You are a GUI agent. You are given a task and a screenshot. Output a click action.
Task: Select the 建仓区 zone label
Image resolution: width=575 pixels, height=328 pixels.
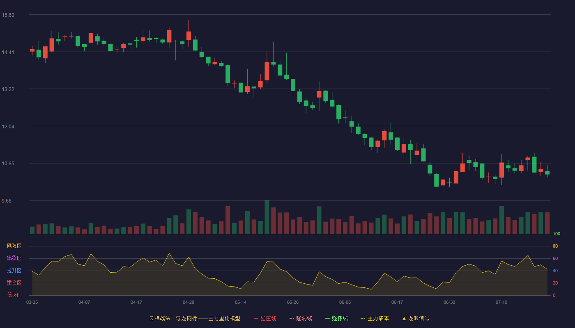coord(14,283)
